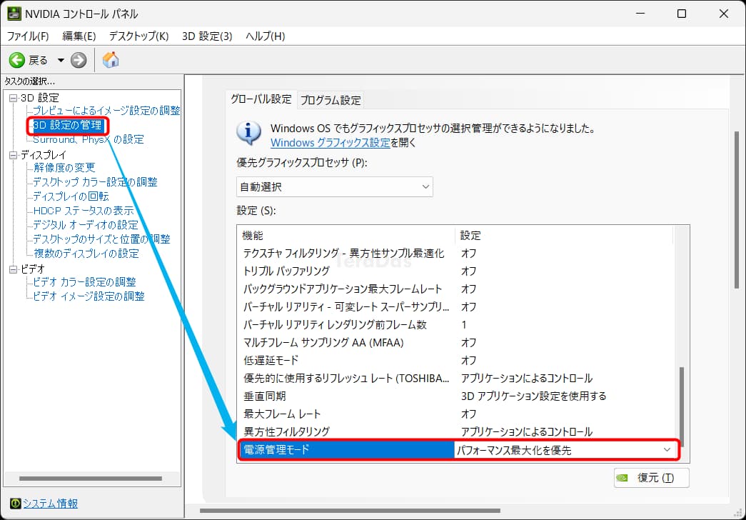Select the 異方性フィルタリング setting row
This screenshot has width=746, height=520.
click(455, 432)
